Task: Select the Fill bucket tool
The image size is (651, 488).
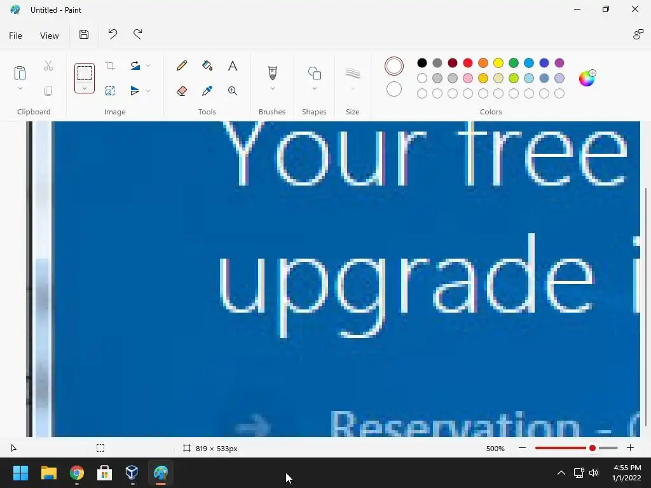Action: tap(207, 65)
